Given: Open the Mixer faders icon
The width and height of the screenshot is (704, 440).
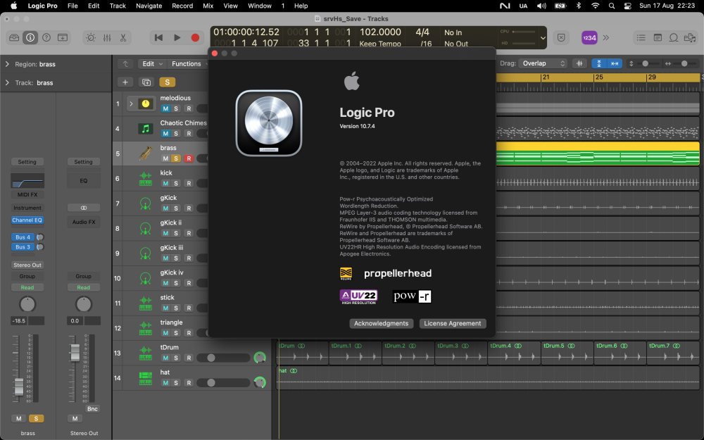Looking at the screenshot, I should pos(107,38).
